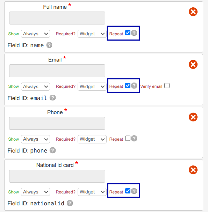This screenshot has width=208, height=212.
Task: Delete the Phone field
Action: (193, 117)
